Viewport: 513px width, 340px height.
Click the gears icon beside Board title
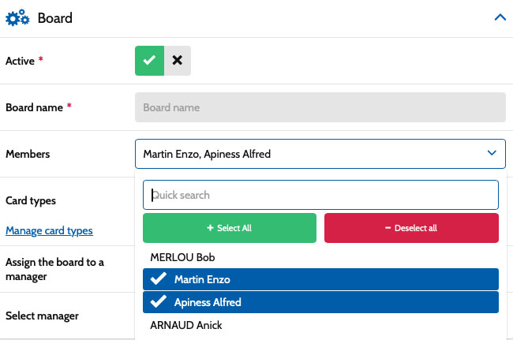tap(18, 18)
